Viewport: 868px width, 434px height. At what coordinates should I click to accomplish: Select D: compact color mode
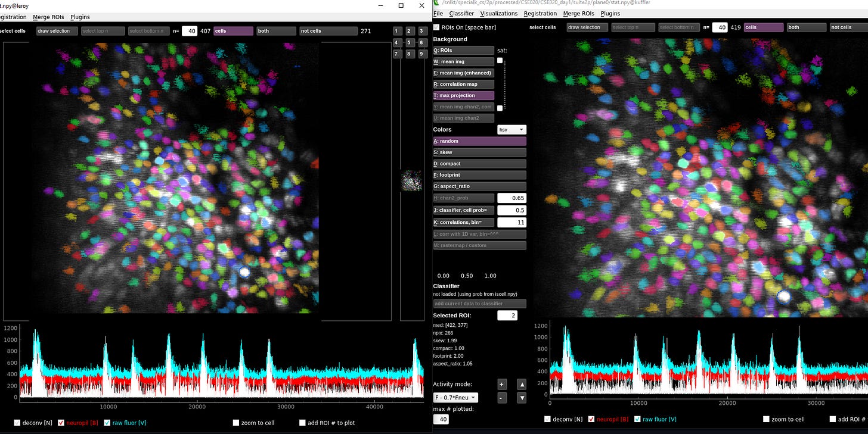click(479, 164)
